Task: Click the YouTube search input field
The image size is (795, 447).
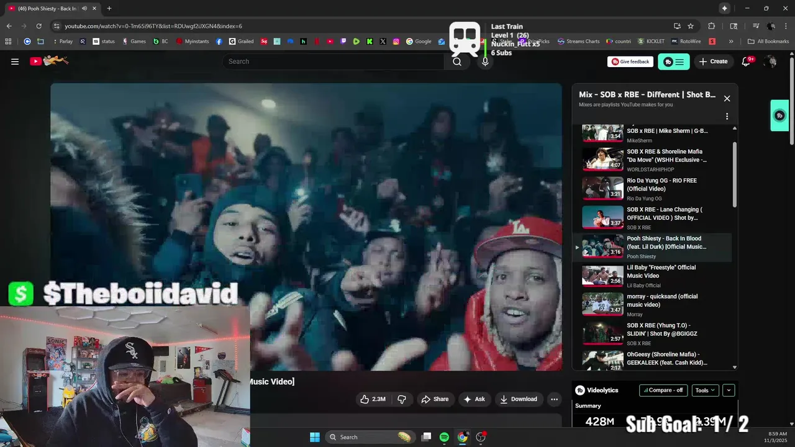Action: 334,61
